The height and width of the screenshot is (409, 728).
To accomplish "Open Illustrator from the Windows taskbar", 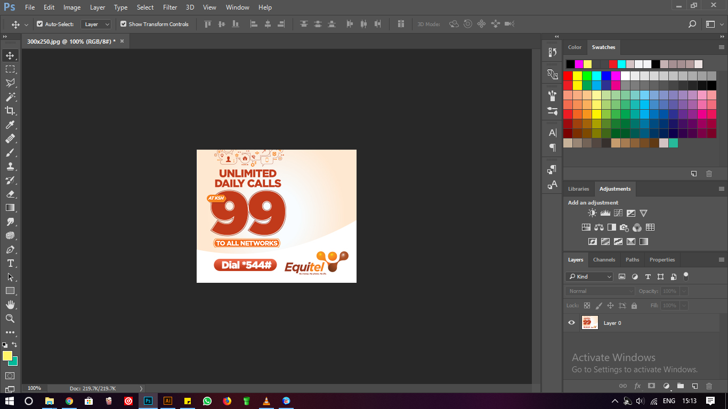I will tap(168, 400).
